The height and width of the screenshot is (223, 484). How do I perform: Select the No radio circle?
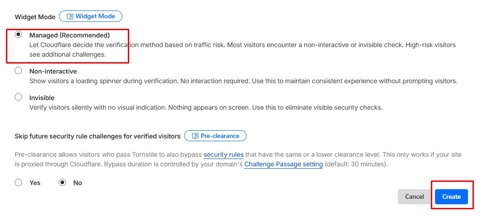coord(62,182)
